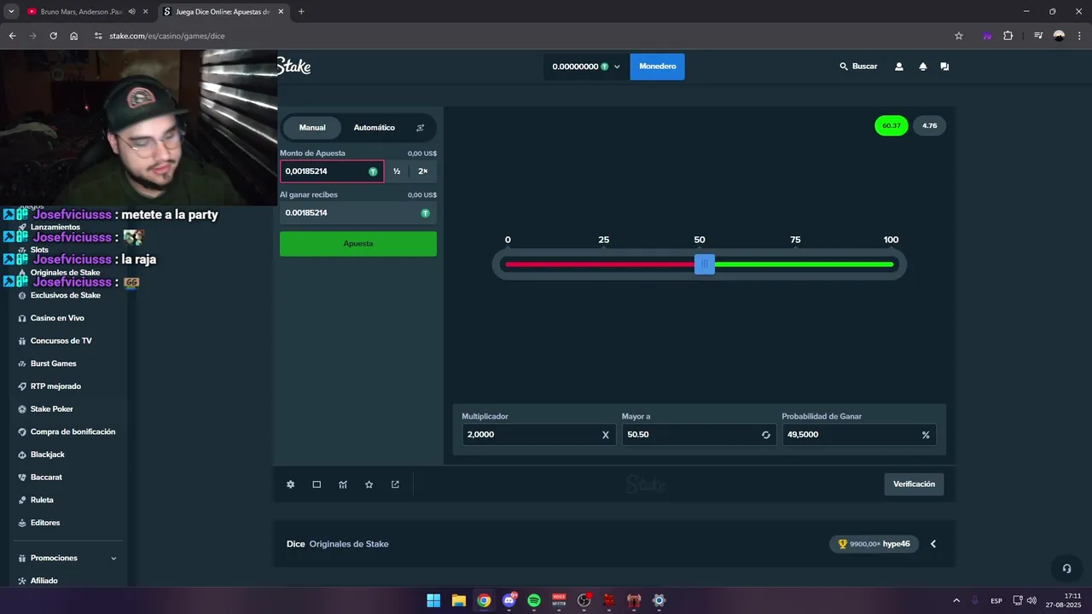The height and width of the screenshot is (614, 1092).
Task: Switch to the Automático tab
Action: [x=374, y=128]
